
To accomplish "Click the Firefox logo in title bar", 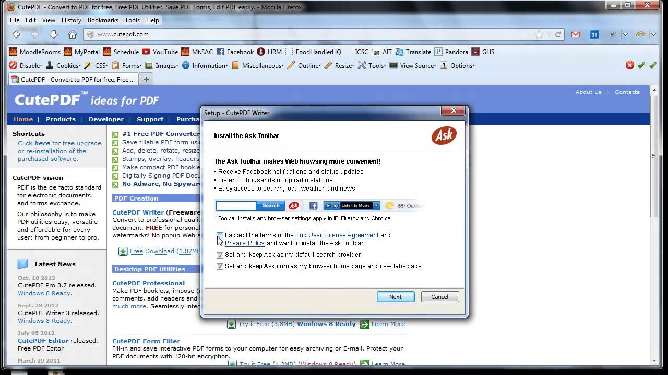I will point(10,7).
